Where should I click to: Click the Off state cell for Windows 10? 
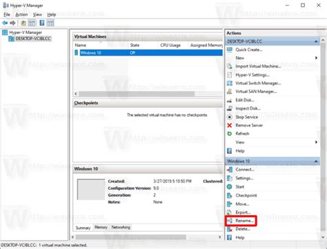tap(132, 53)
